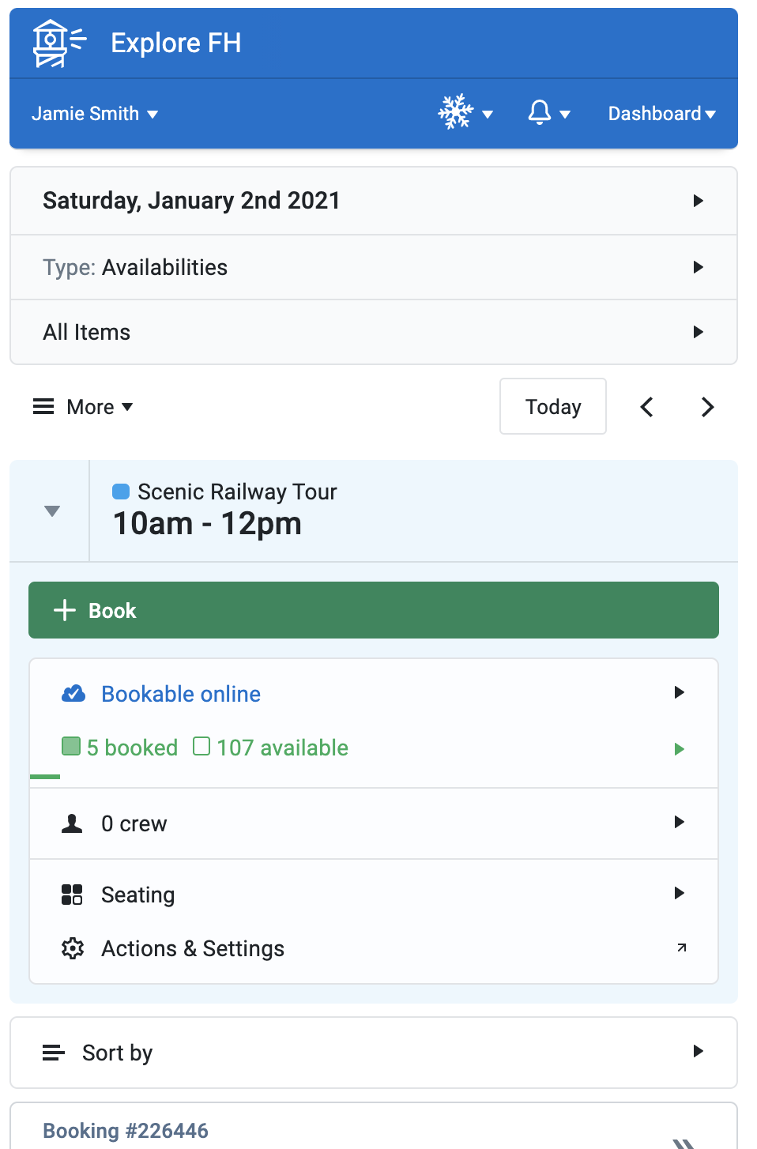Click the crew person icon
Viewport: 757px width, 1149px height.
(x=72, y=823)
